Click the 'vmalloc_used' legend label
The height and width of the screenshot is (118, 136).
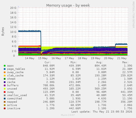[17, 95]
